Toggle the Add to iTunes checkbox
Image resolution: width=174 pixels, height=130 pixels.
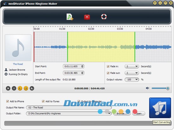pos(43,101)
